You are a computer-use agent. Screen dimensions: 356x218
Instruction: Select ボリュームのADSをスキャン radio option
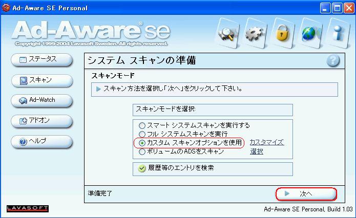[x=142, y=151]
